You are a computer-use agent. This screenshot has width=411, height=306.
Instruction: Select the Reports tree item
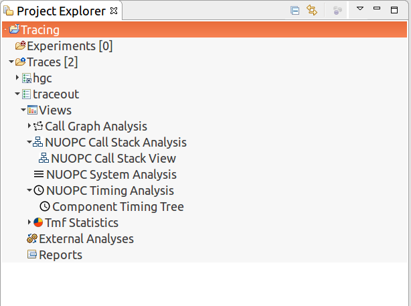tap(60, 255)
